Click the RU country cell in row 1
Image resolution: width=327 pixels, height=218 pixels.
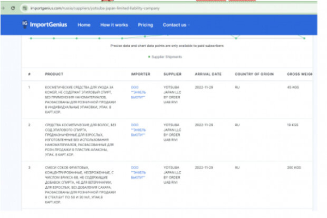(x=237, y=87)
